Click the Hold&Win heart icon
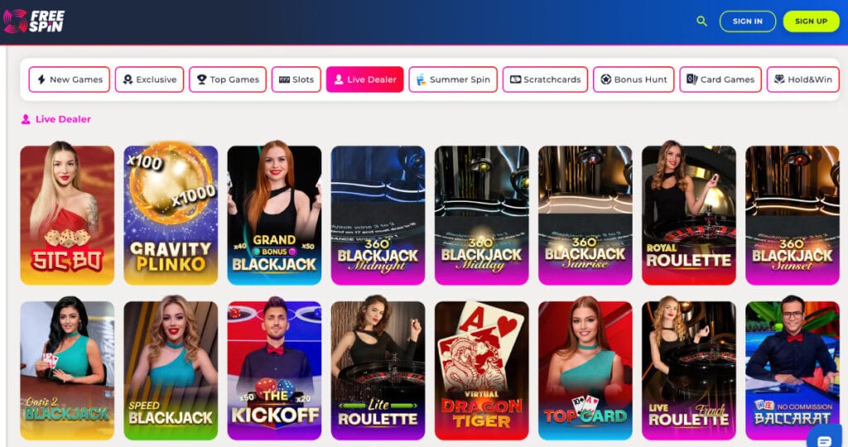This screenshot has height=447, width=848. click(x=779, y=79)
